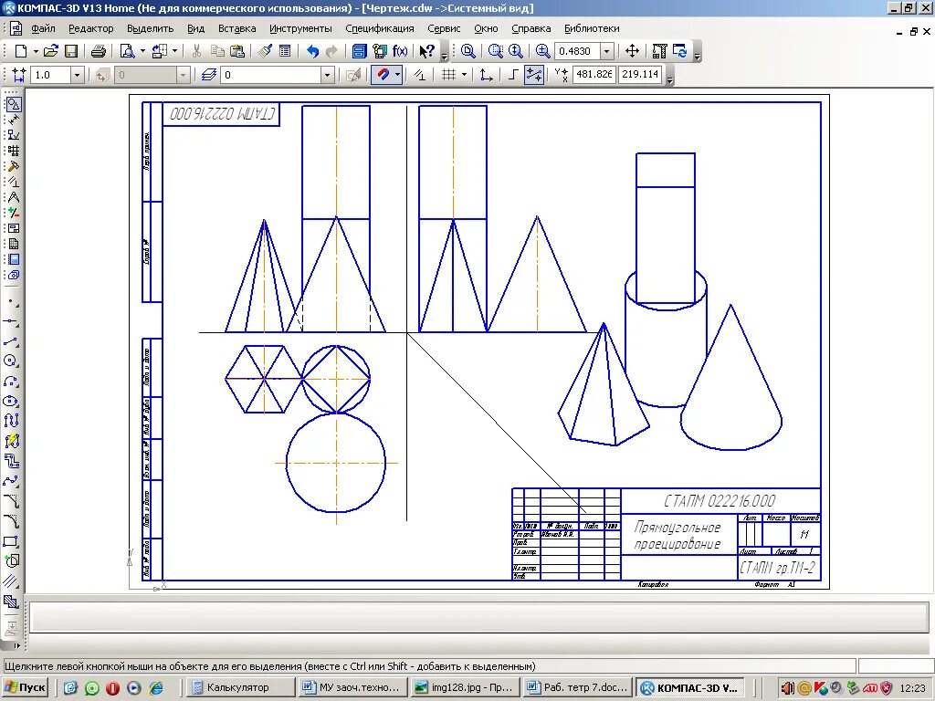The width and height of the screenshot is (935, 701).
Task: Open the layer 0 dropdown list
Action: pos(327,75)
